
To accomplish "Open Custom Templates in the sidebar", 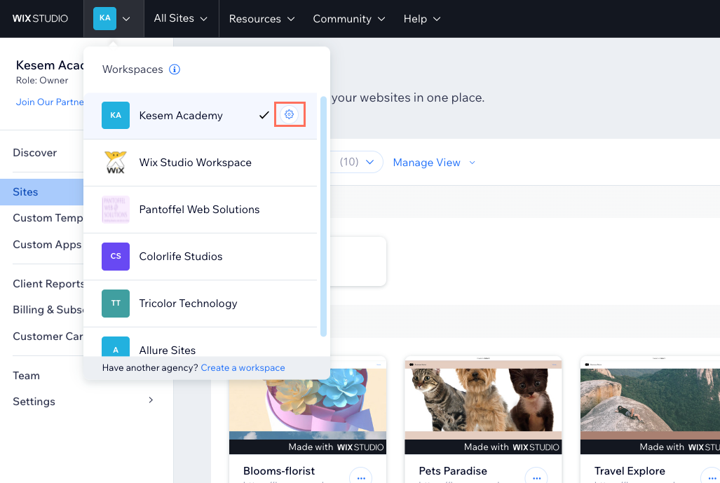I will [48, 217].
